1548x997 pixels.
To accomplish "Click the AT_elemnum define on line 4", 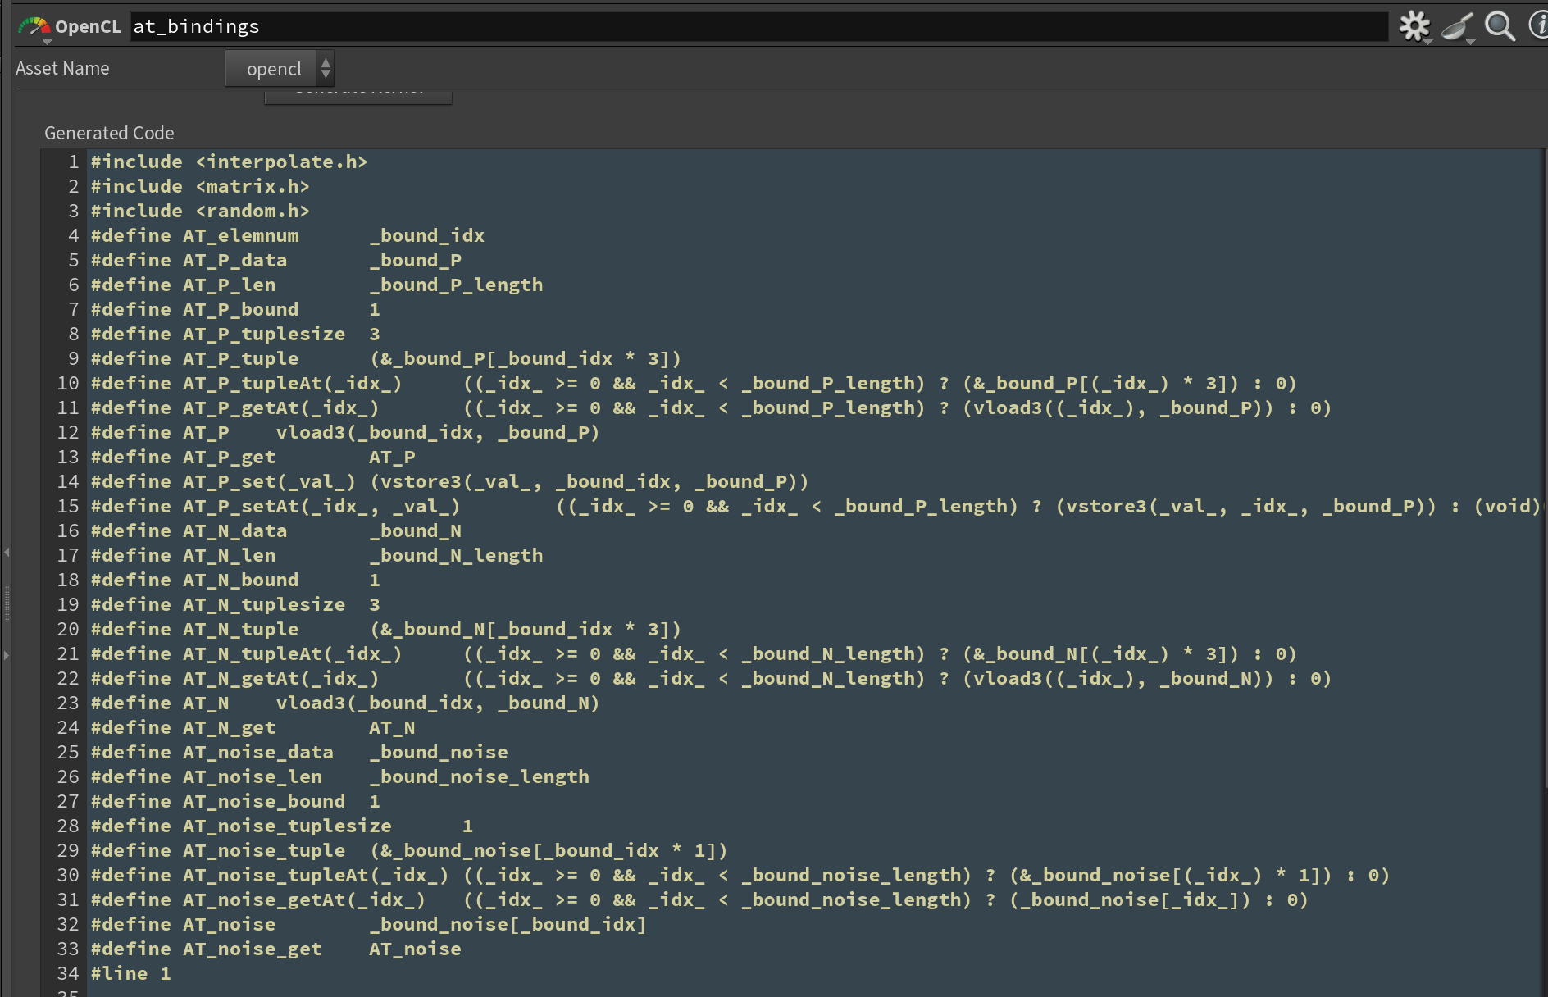I will click(x=240, y=236).
